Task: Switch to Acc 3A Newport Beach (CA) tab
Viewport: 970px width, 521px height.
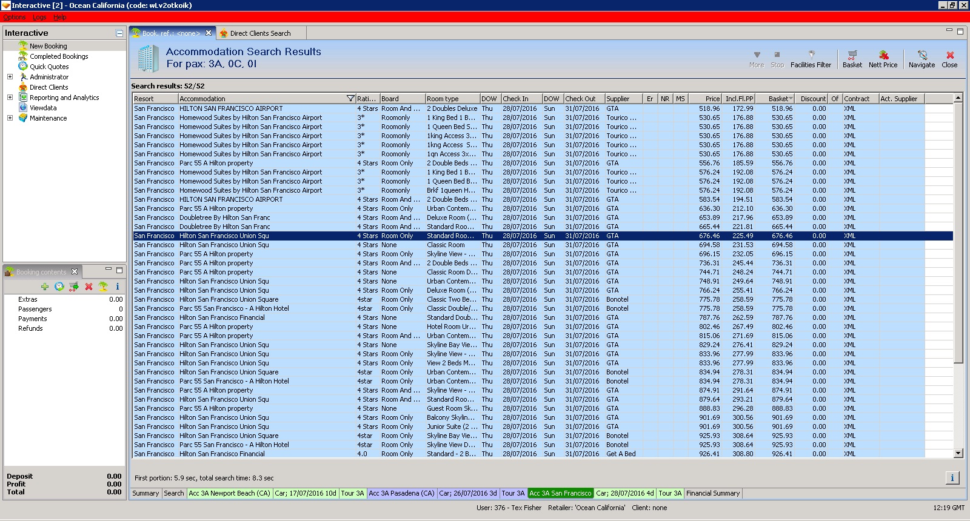Action: click(229, 493)
